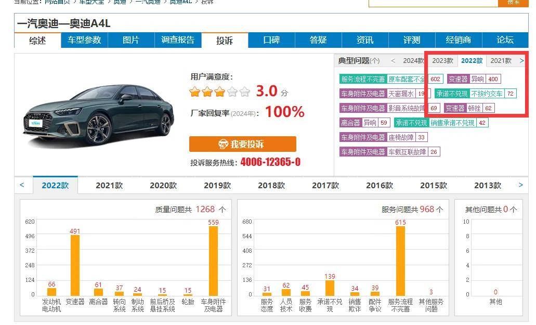Image resolution: width=536 pixels, height=325 pixels.
Task: Click the previous arrow beside 2024款 in 典型问题
Action: coord(393,61)
